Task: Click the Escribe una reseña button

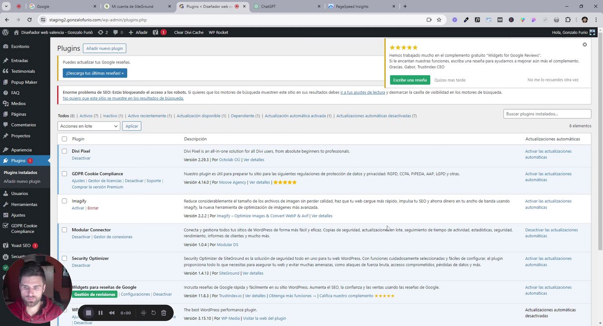Action: [x=410, y=80]
